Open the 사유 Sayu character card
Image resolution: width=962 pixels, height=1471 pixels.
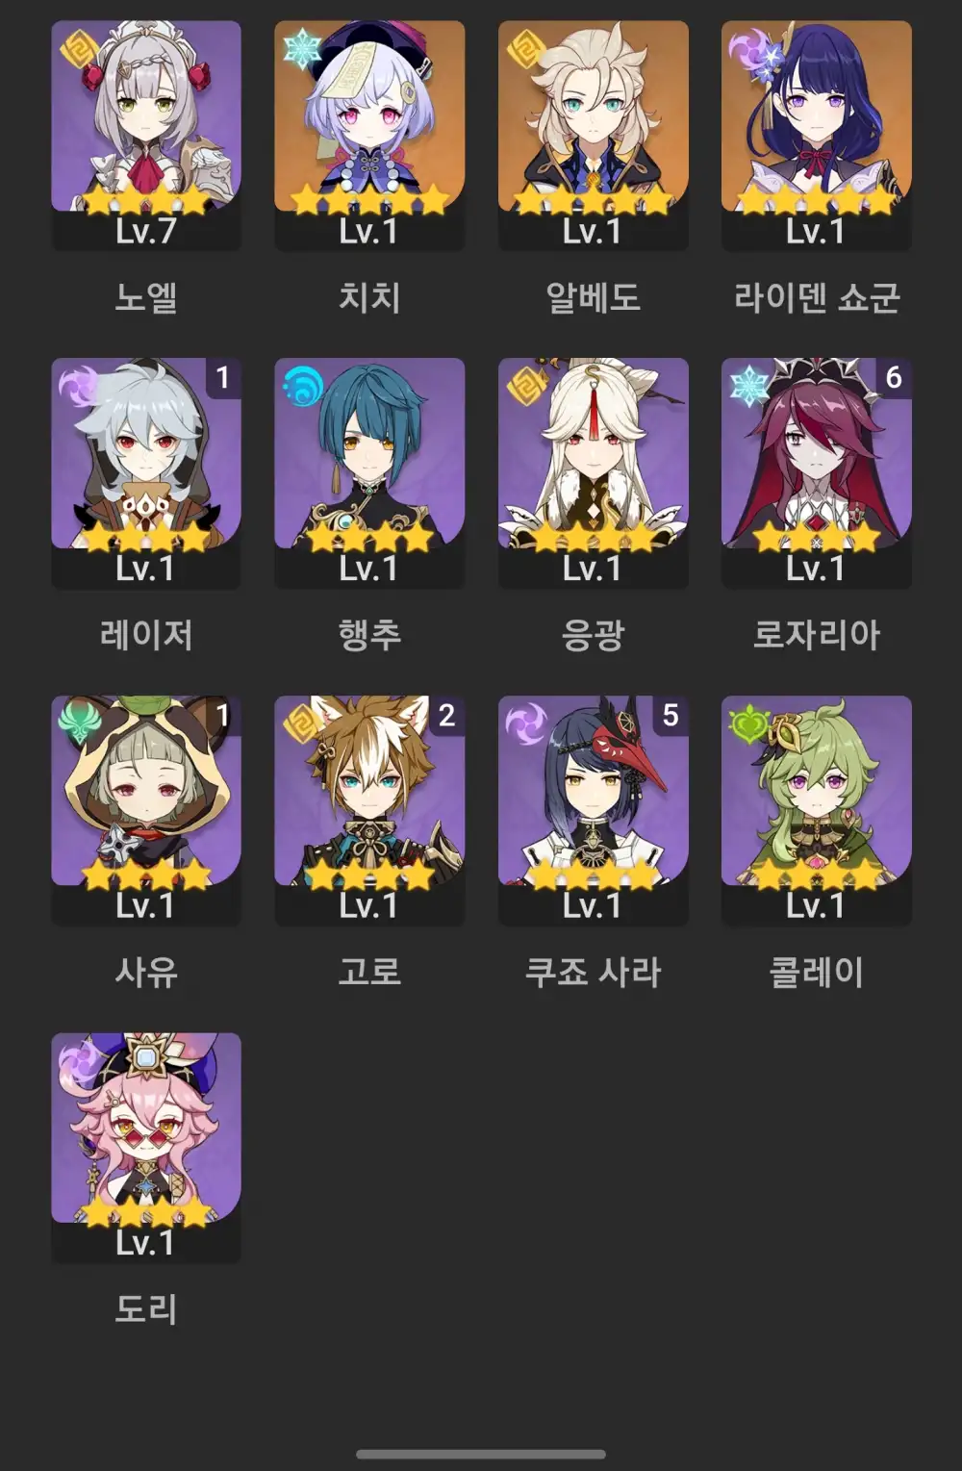point(146,810)
